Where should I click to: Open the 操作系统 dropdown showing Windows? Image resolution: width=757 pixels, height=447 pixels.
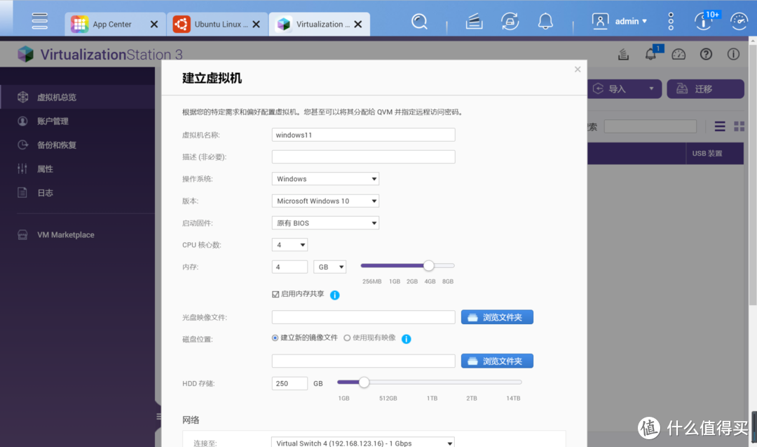(x=325, y=179)
